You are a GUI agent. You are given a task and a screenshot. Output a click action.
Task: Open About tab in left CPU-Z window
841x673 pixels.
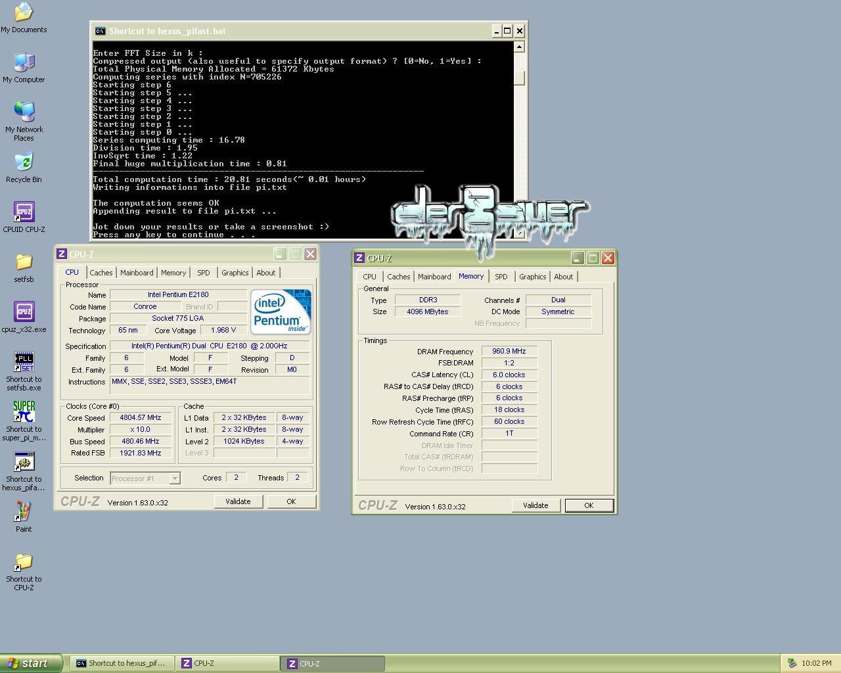coord(266,273)
